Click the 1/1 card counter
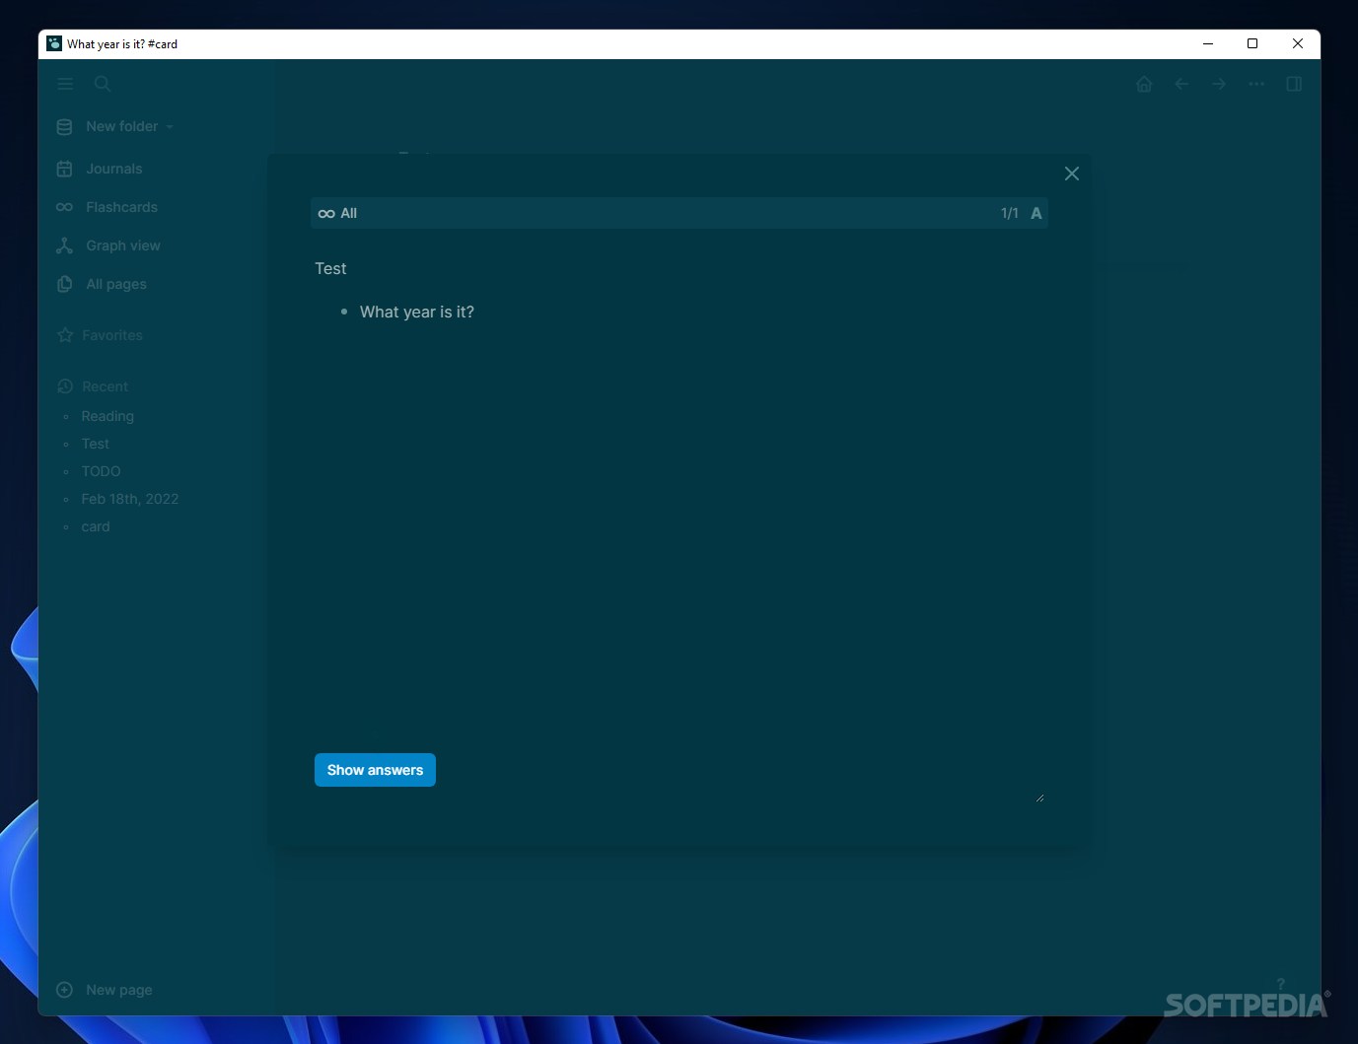 (1010, 213)
